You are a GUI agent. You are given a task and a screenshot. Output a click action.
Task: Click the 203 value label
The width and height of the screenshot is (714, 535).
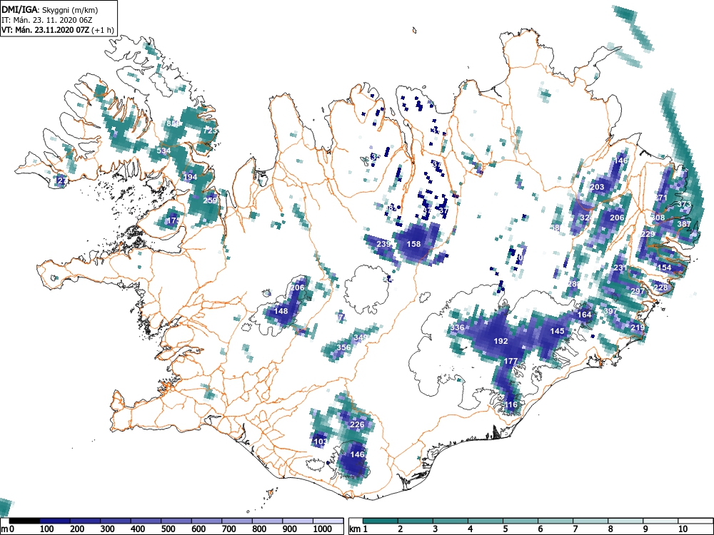597,187
